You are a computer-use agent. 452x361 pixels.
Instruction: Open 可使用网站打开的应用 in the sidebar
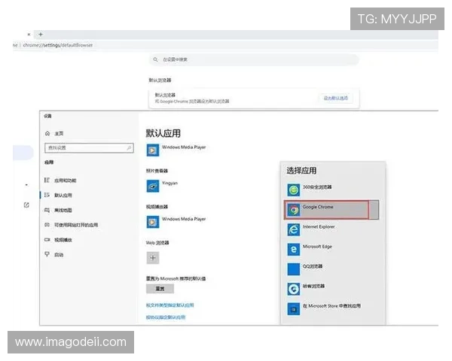(72, 225)
